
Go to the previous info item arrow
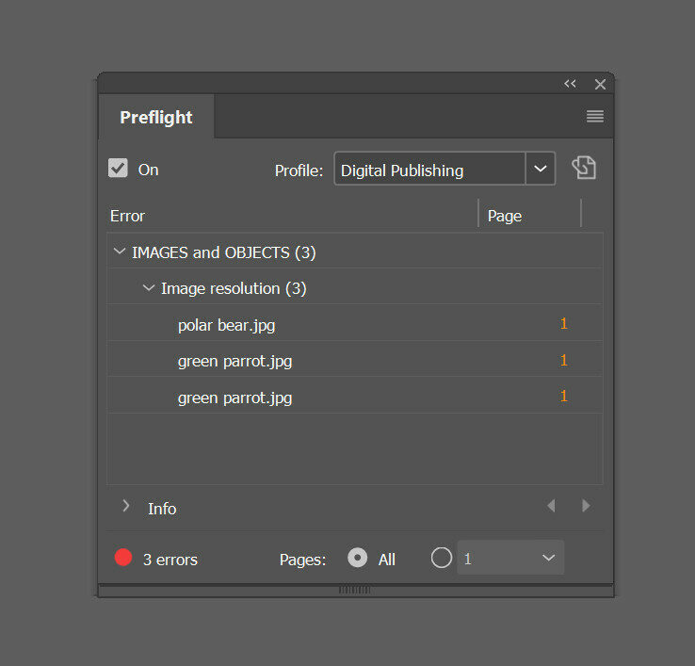coord(551,506)
